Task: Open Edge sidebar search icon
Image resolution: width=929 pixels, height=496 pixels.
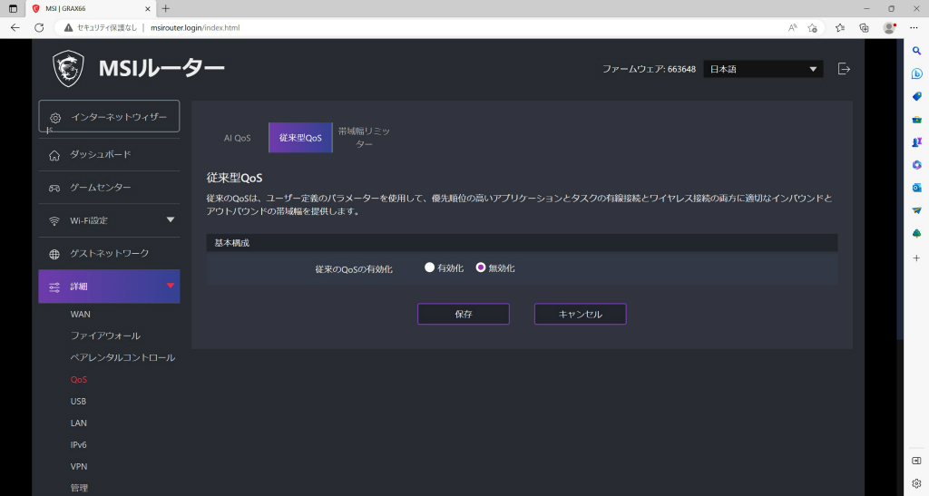Action: (x=916, y=52)
